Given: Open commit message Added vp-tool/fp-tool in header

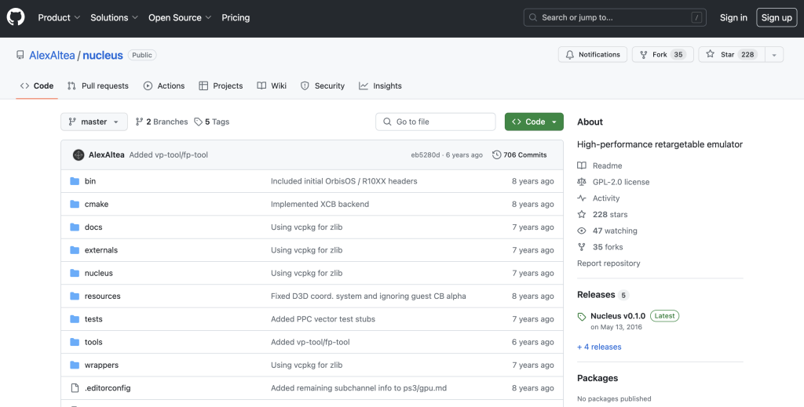Looking at the screenshot, I should (169, 154).
